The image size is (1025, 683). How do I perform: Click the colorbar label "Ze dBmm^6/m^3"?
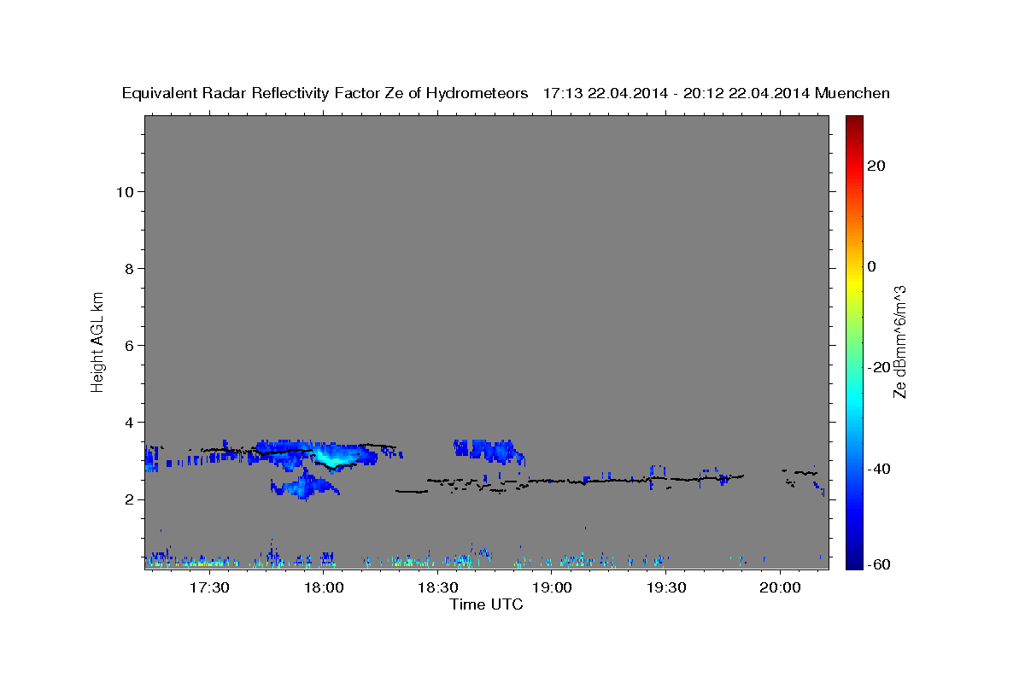tap(899, 341)
